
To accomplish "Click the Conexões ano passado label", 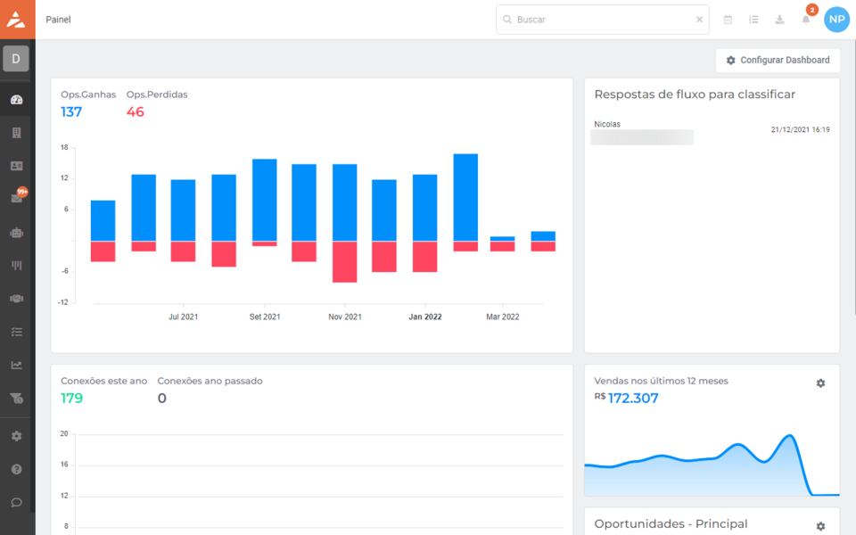I will tap(210, 381).
